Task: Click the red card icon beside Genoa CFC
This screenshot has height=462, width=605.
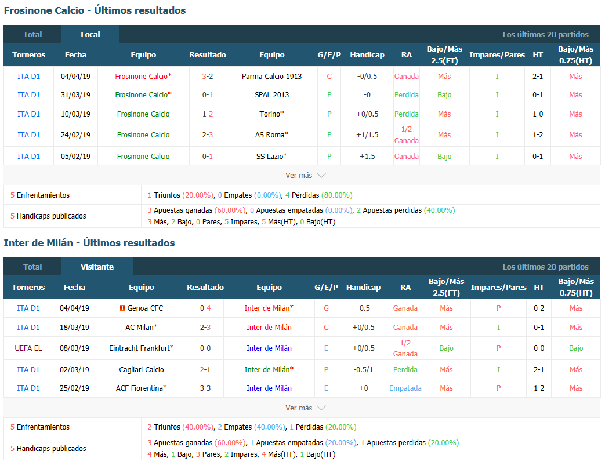Action: click(x=122, y=308)
